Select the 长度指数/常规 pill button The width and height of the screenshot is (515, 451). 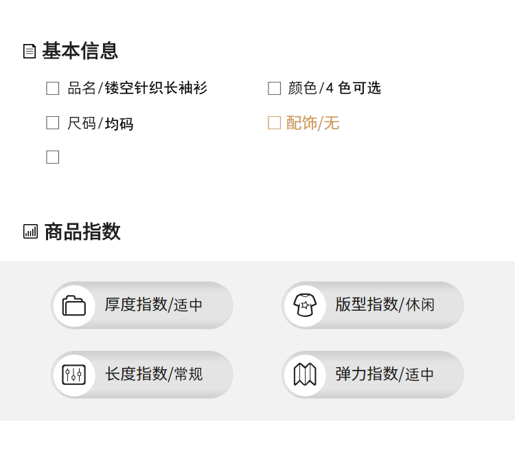142,375
